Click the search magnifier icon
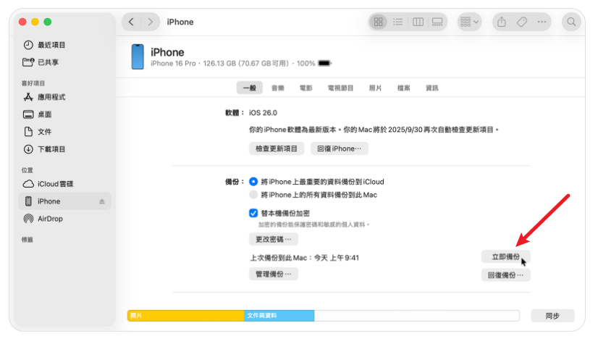The height and width of the screenshot is (344, 598). pos(571,22)
